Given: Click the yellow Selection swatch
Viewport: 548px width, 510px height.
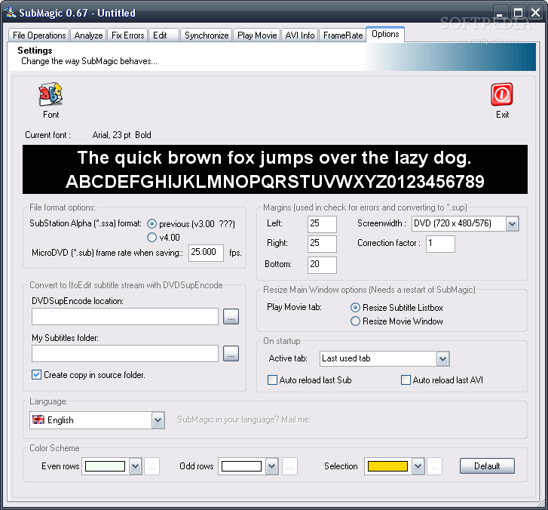Looking at the screenshot, I should [x=387, y=466].
